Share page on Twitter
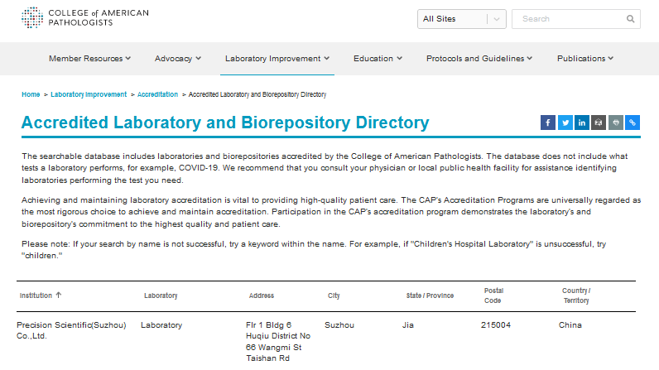659x370 pixels. click(565, 123)
